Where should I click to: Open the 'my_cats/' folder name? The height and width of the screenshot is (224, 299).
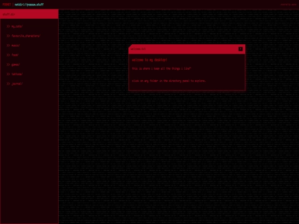tap(17, 27)
